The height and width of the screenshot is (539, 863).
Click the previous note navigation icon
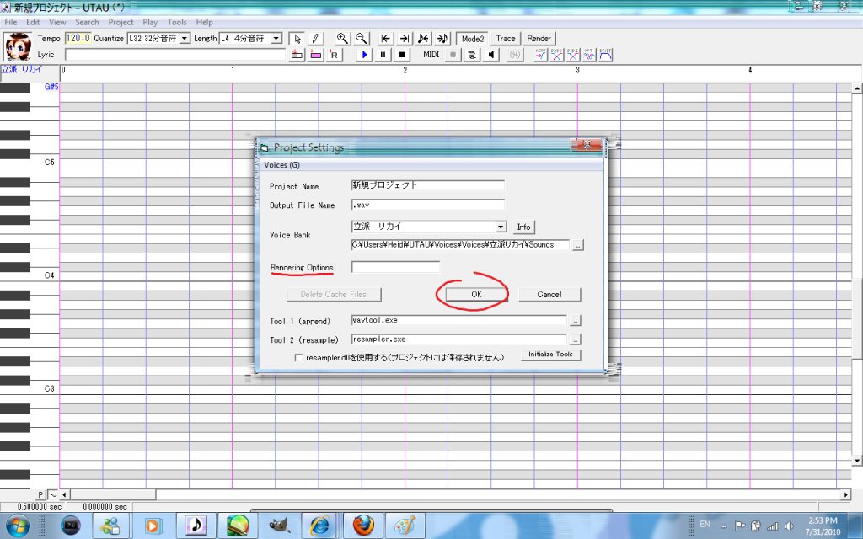[x=423, y=39]
